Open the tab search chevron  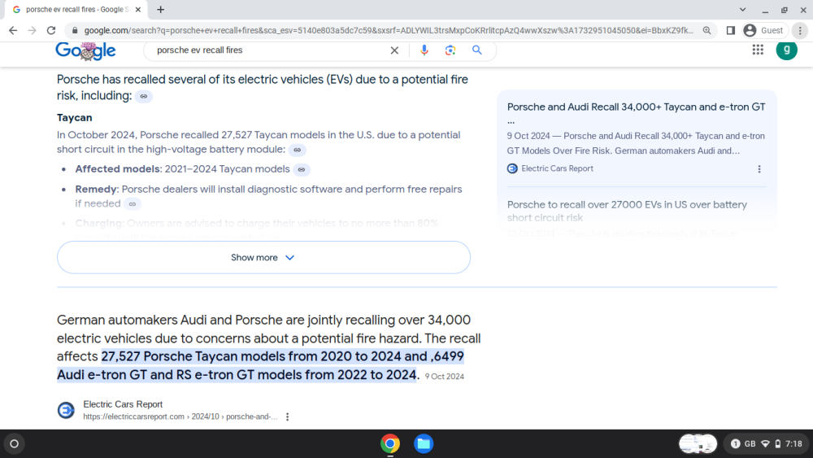coord(742,9)
